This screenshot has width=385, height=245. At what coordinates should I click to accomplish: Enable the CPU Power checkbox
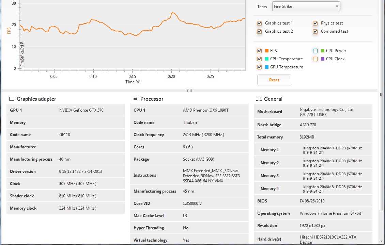coord(315,51)
